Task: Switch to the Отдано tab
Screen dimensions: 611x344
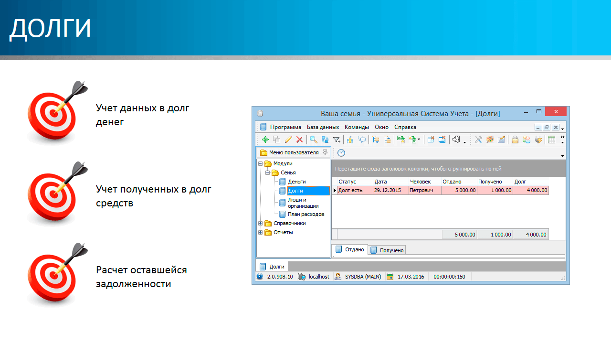Action: click(350, 249)
